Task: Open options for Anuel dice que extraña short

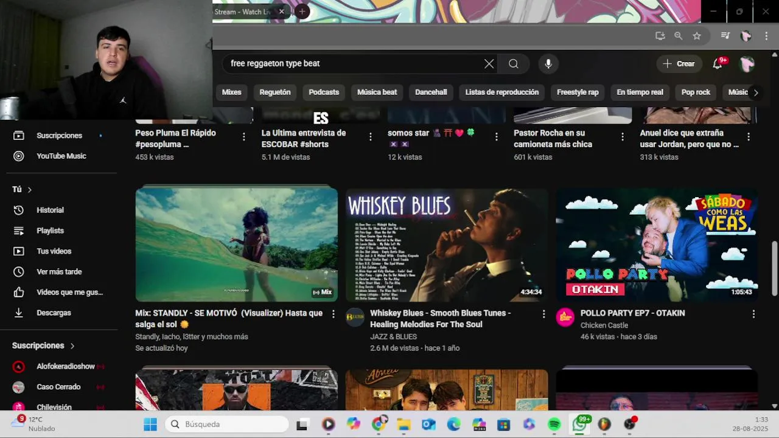Action: (x=748, y=137)
